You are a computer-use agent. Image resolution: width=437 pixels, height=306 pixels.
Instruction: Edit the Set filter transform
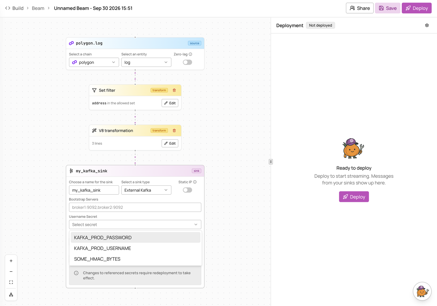170,103
